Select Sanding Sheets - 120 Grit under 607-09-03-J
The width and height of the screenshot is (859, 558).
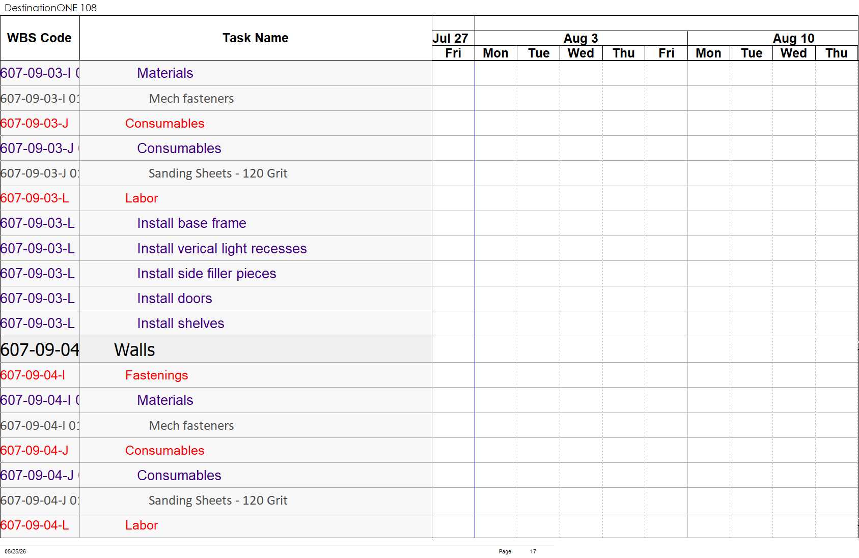pos(256,173)
